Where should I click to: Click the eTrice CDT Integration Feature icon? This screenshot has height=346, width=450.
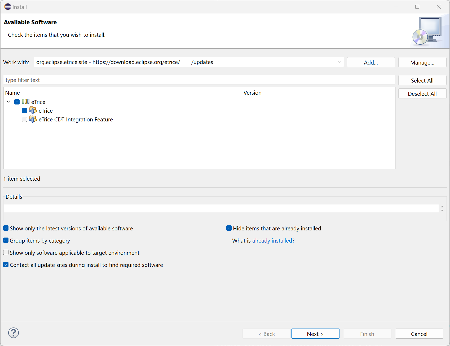[x=33, y=119]
